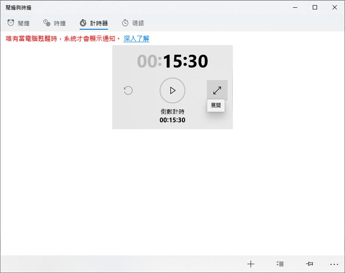Close the 鬧鐘與時鐘 app window
The image size is (345, 273).
335,7
